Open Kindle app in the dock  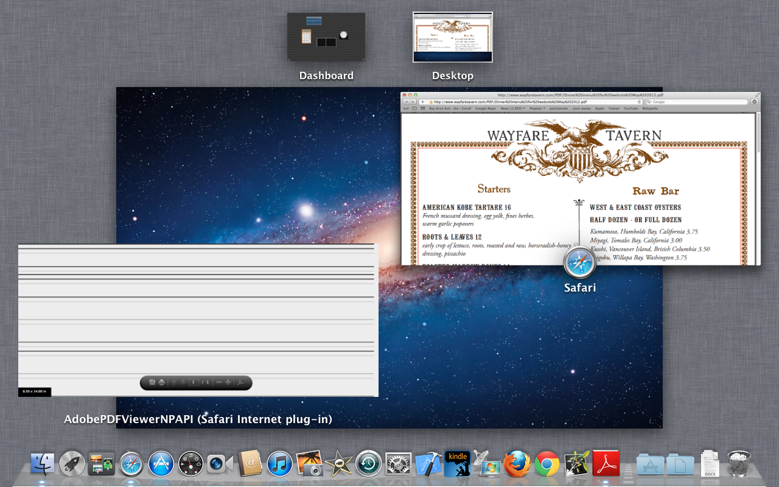point(458,464)
